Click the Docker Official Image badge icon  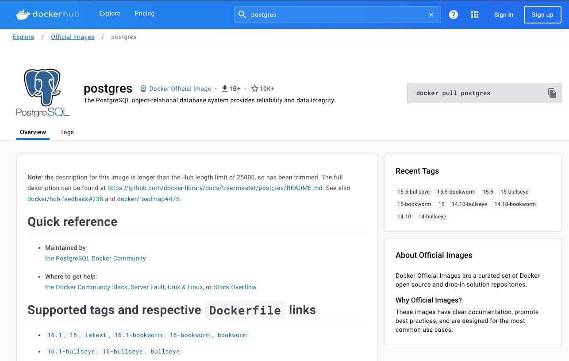click(143, 89)
